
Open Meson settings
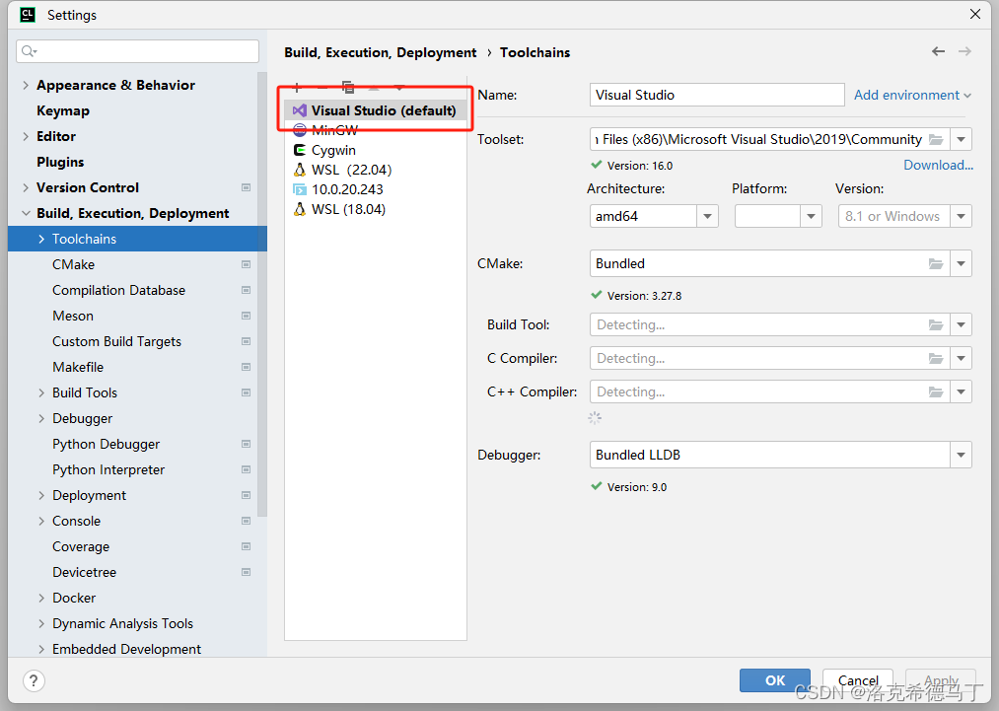pos(73,316)
